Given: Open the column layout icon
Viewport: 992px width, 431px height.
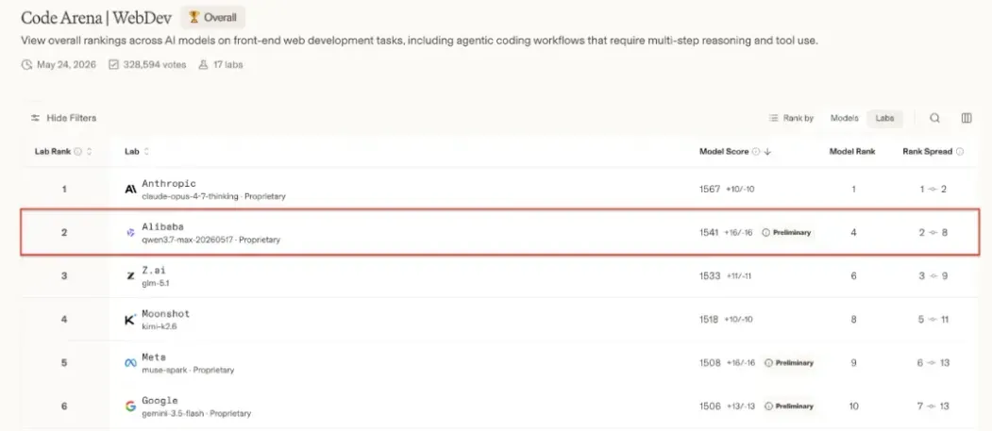Looking at the screenshot, I should point(967,118).
